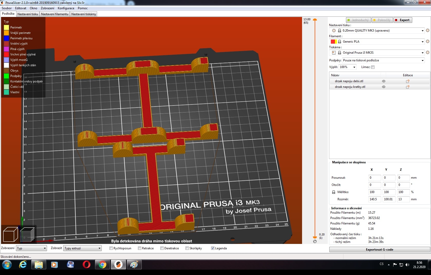
Task: Select the Jednoduchý mode button
Action: (358, 20)
